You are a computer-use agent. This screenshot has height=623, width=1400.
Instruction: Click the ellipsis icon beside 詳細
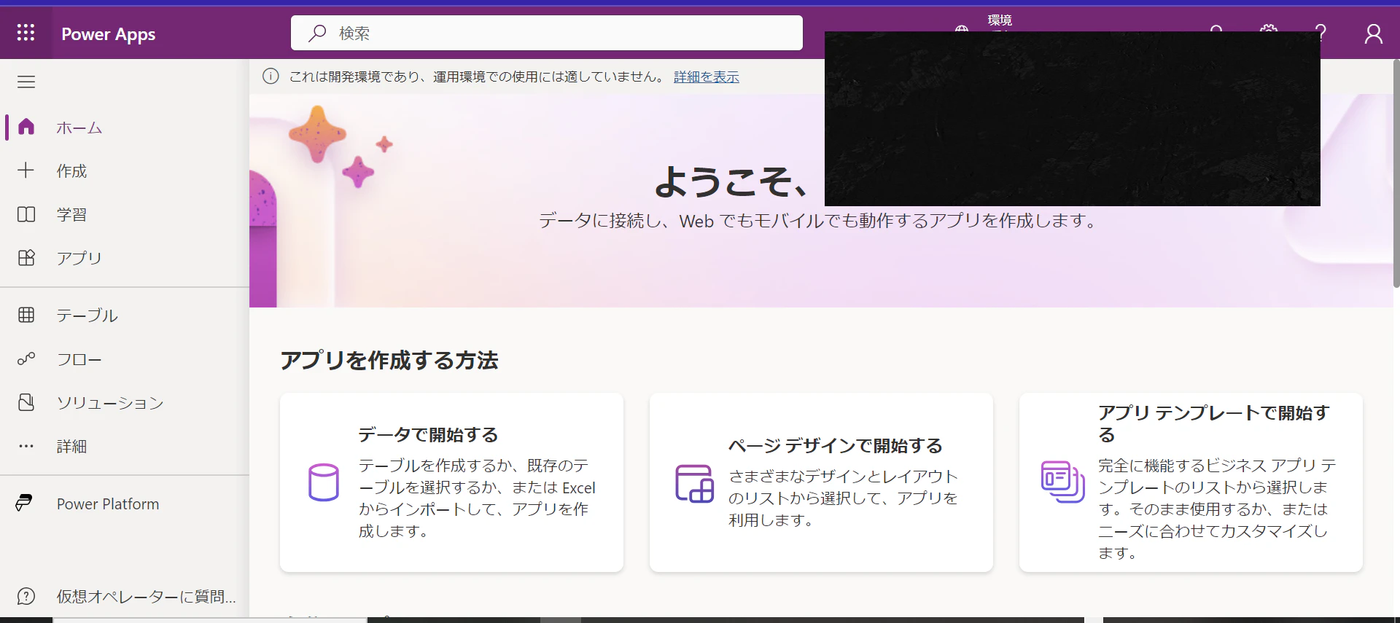[x=26, y=446]
